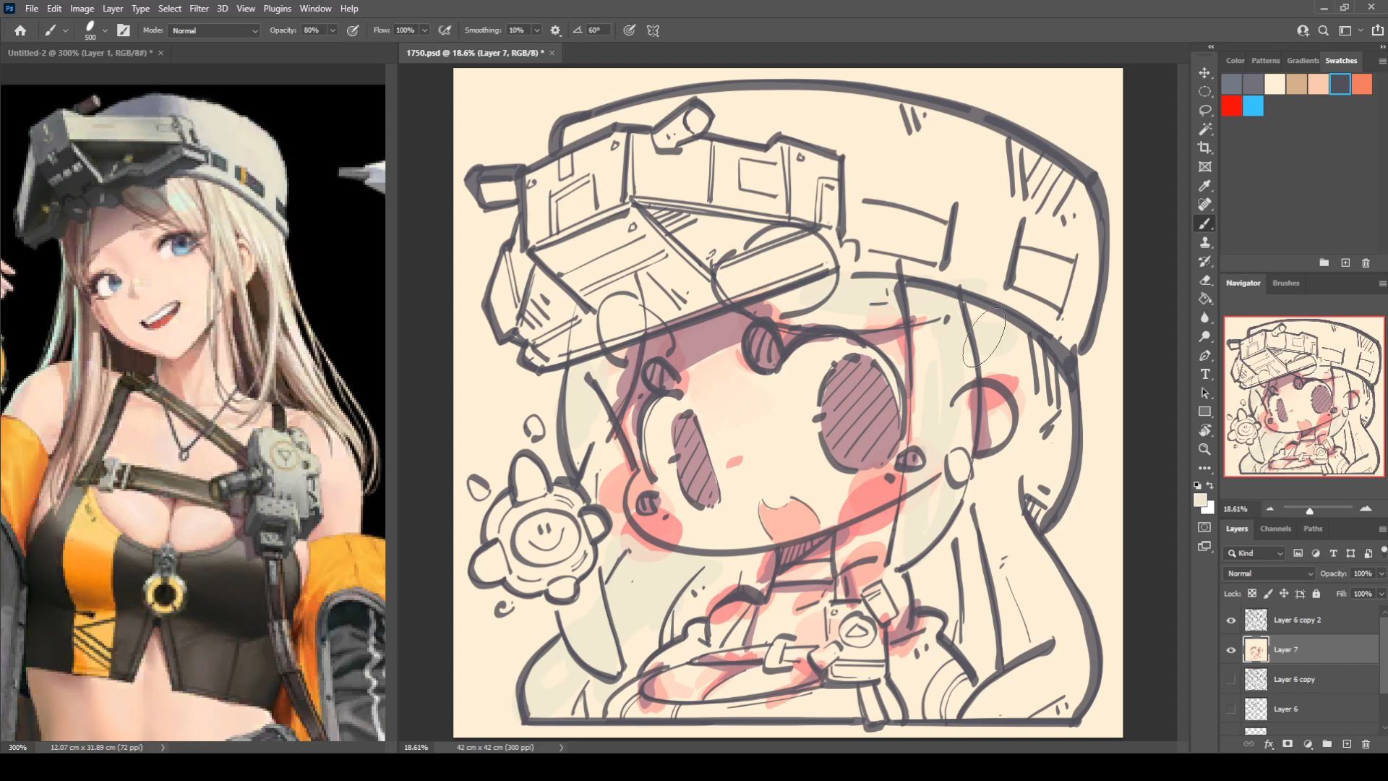Add a layer mask
The image size is (1388, 781).
click(x=1288, y=743)
